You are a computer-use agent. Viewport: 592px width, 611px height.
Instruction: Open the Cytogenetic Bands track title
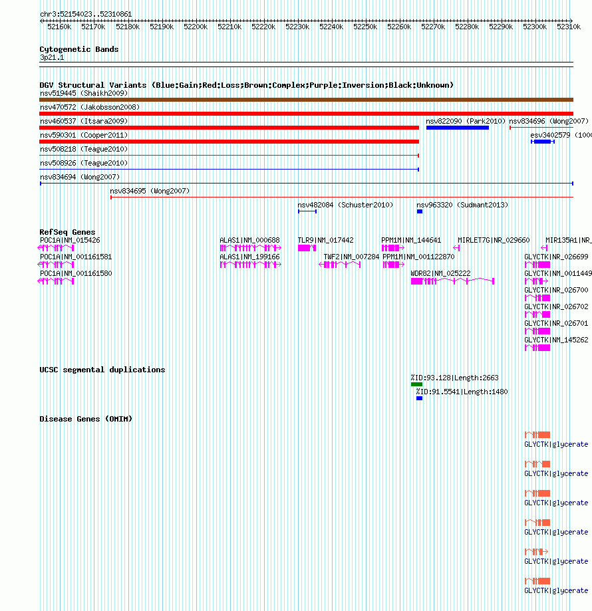pyautogui.click(x=78, y=49)
